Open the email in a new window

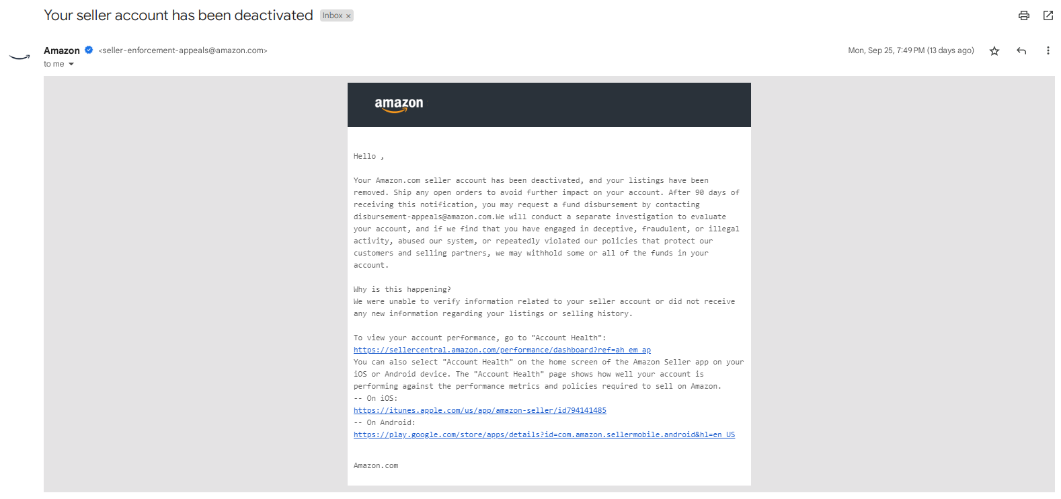coord(1048,15)
